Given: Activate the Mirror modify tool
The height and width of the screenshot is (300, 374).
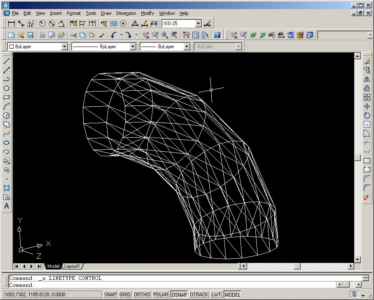Looking at the screenshot, I should coord(367,79).
